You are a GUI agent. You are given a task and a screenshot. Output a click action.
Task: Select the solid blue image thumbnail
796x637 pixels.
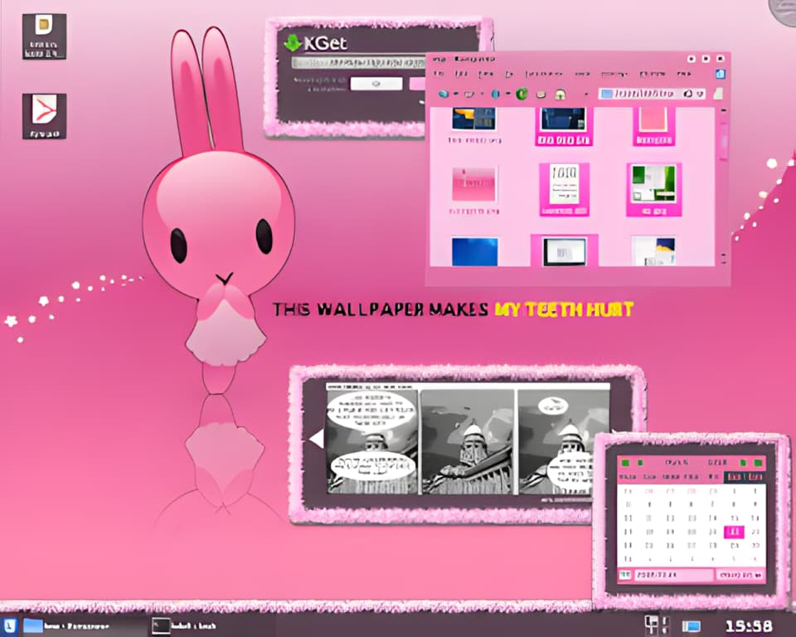(474, 251)
